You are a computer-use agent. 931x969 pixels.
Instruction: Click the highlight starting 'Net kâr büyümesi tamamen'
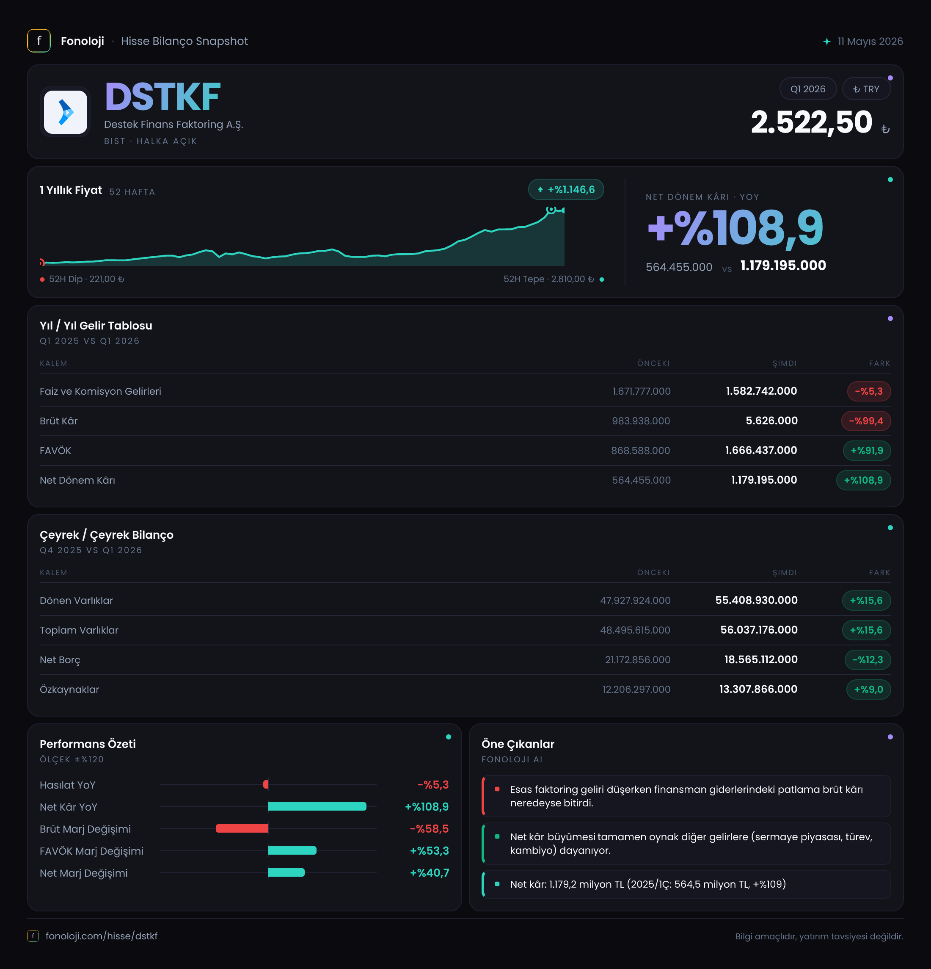point(686,843)
